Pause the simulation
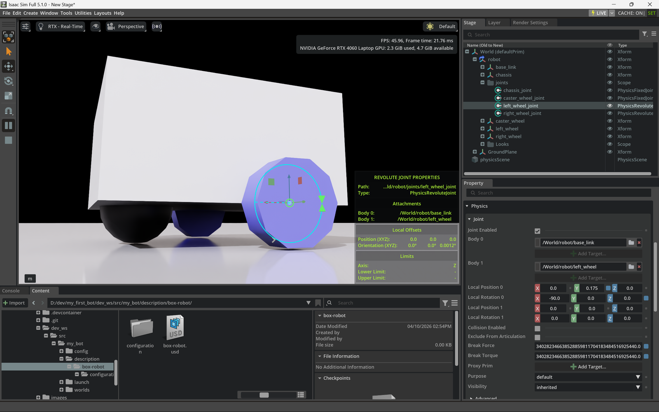The width and height of the screenshot is (659, 412). coord(8,126)
